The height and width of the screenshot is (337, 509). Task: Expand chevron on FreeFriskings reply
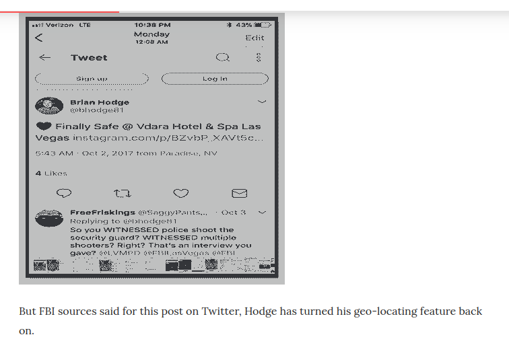tap(263, 213)
